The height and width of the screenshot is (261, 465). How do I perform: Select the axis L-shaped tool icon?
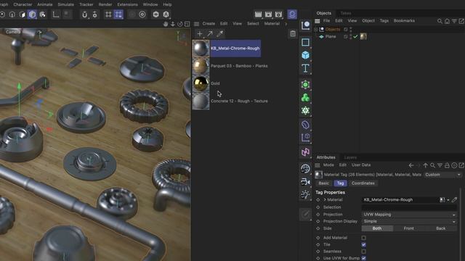pyautogui.click(x=56, y=14)
